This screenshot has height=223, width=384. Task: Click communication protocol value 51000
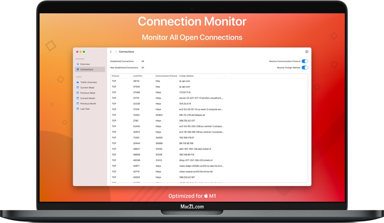[159, 149]
